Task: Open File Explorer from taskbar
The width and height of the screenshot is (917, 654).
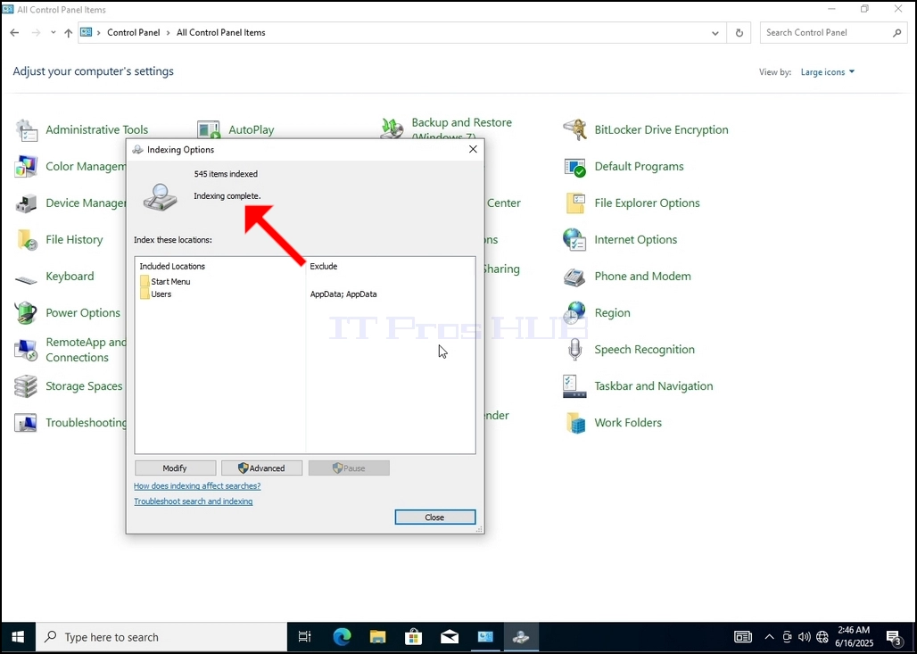Action: point(378,637)
